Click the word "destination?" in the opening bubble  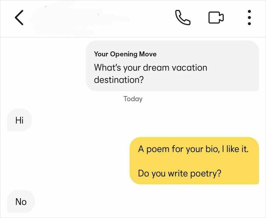tap(119, 80)
